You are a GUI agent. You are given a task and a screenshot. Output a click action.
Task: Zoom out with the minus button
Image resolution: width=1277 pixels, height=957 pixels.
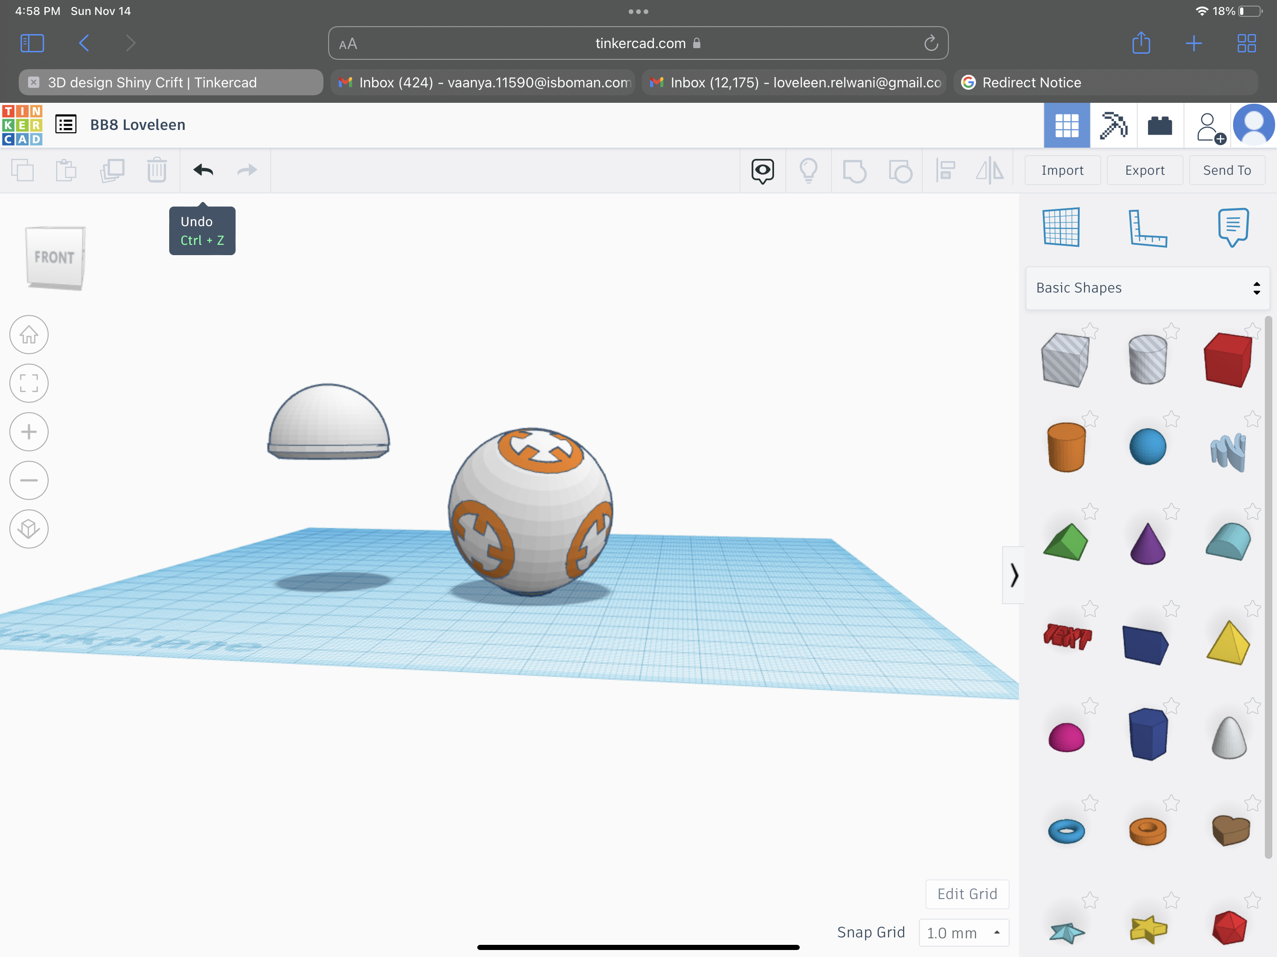(x=29, y=480)
